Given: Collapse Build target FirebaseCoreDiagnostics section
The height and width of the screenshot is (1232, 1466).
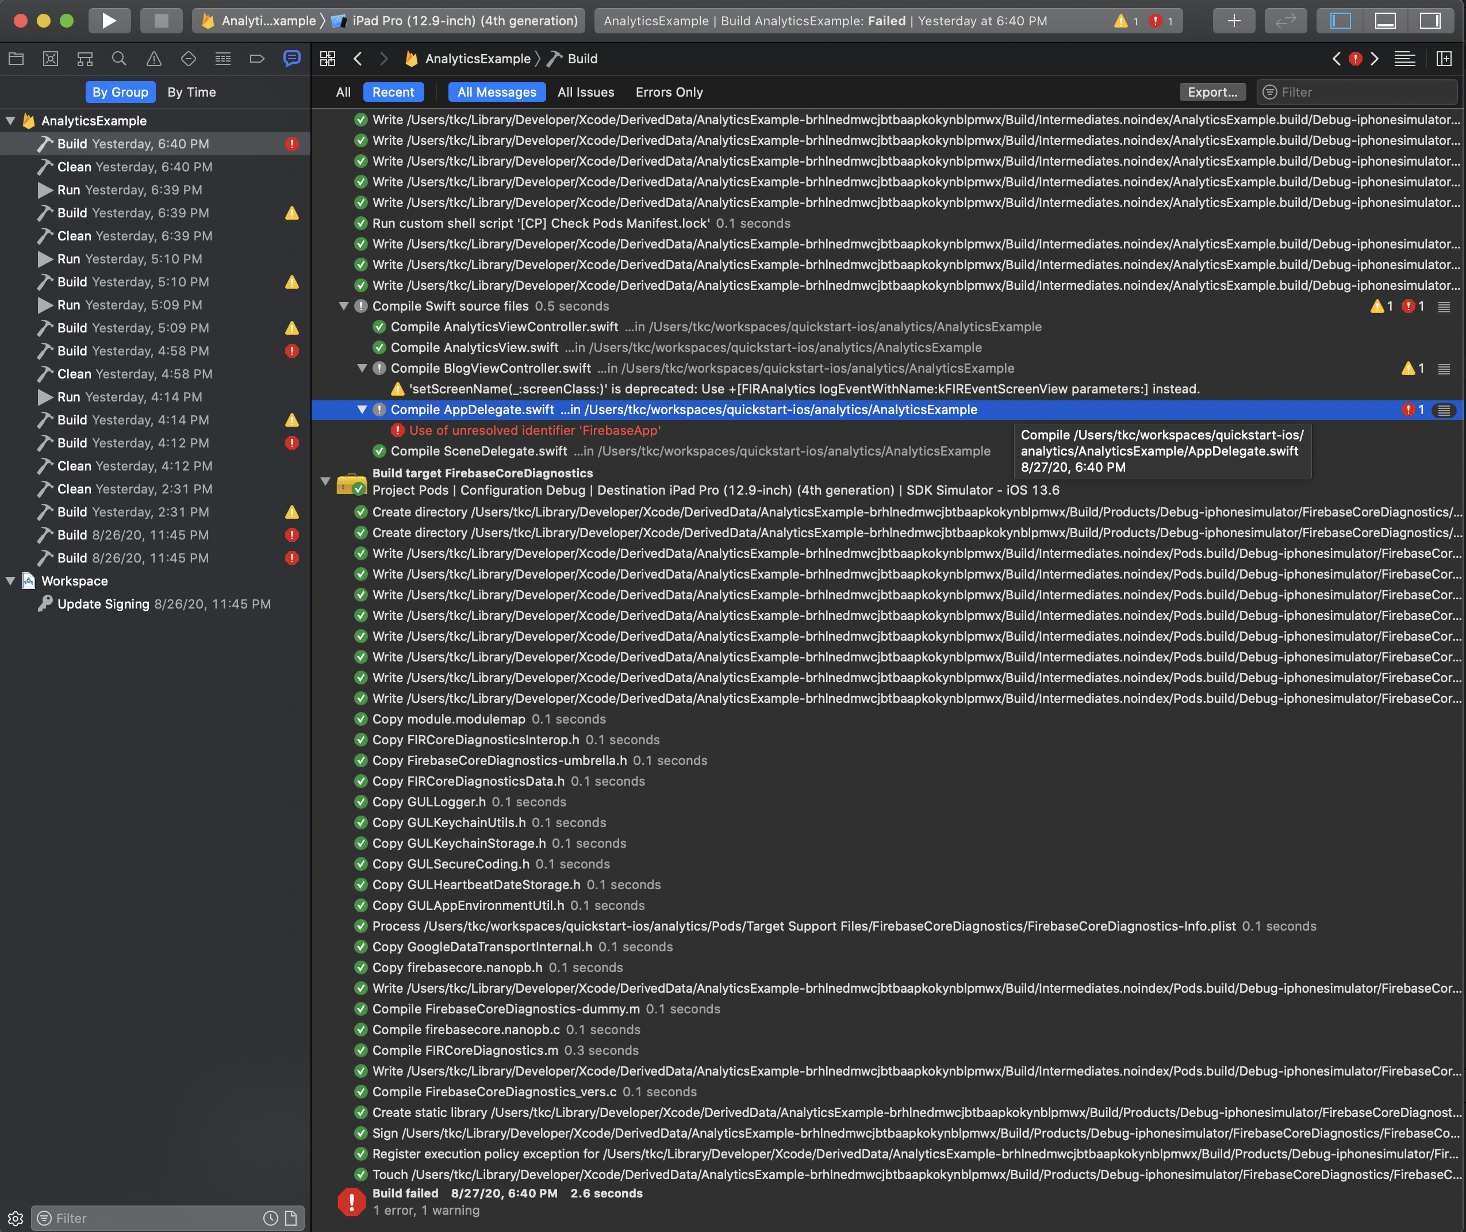Looking at the screenshot, I should [325, 481].
